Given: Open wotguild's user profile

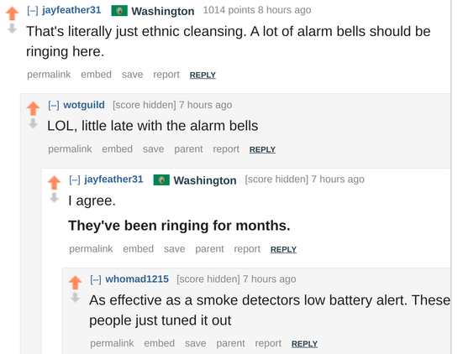Looking at the screenshot, I should coord(84,105).
